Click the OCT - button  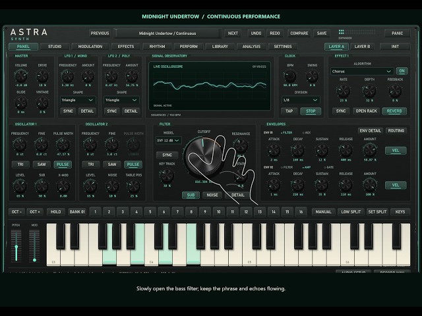tap(16, 212)
